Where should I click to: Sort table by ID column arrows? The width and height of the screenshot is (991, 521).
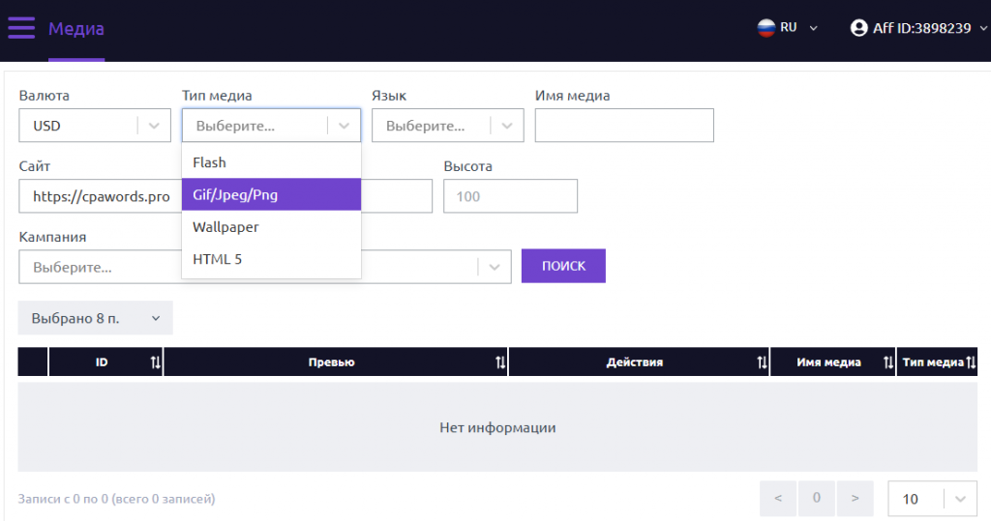coord(156,362)
